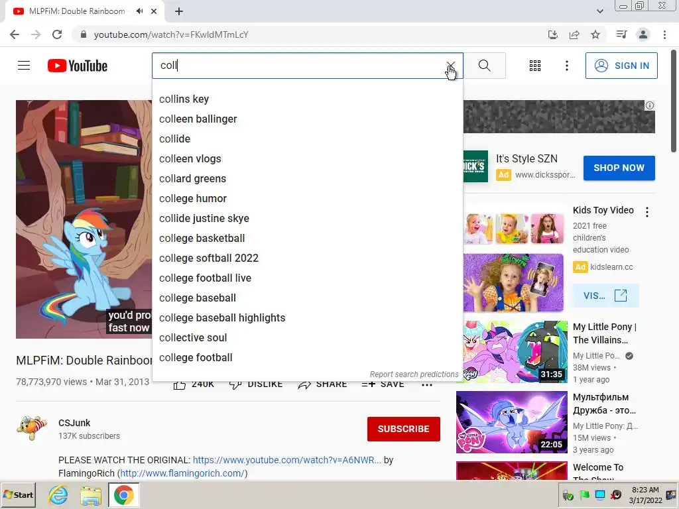Go back with the browser back arrow
This screenshot has width=679, height=509.
pyautogui.click(x=15, y=34)
